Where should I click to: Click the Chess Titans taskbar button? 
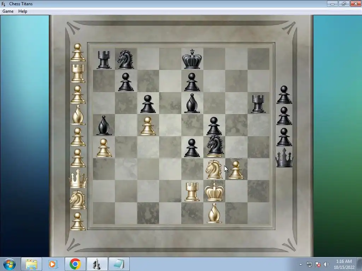pos(97,264)
